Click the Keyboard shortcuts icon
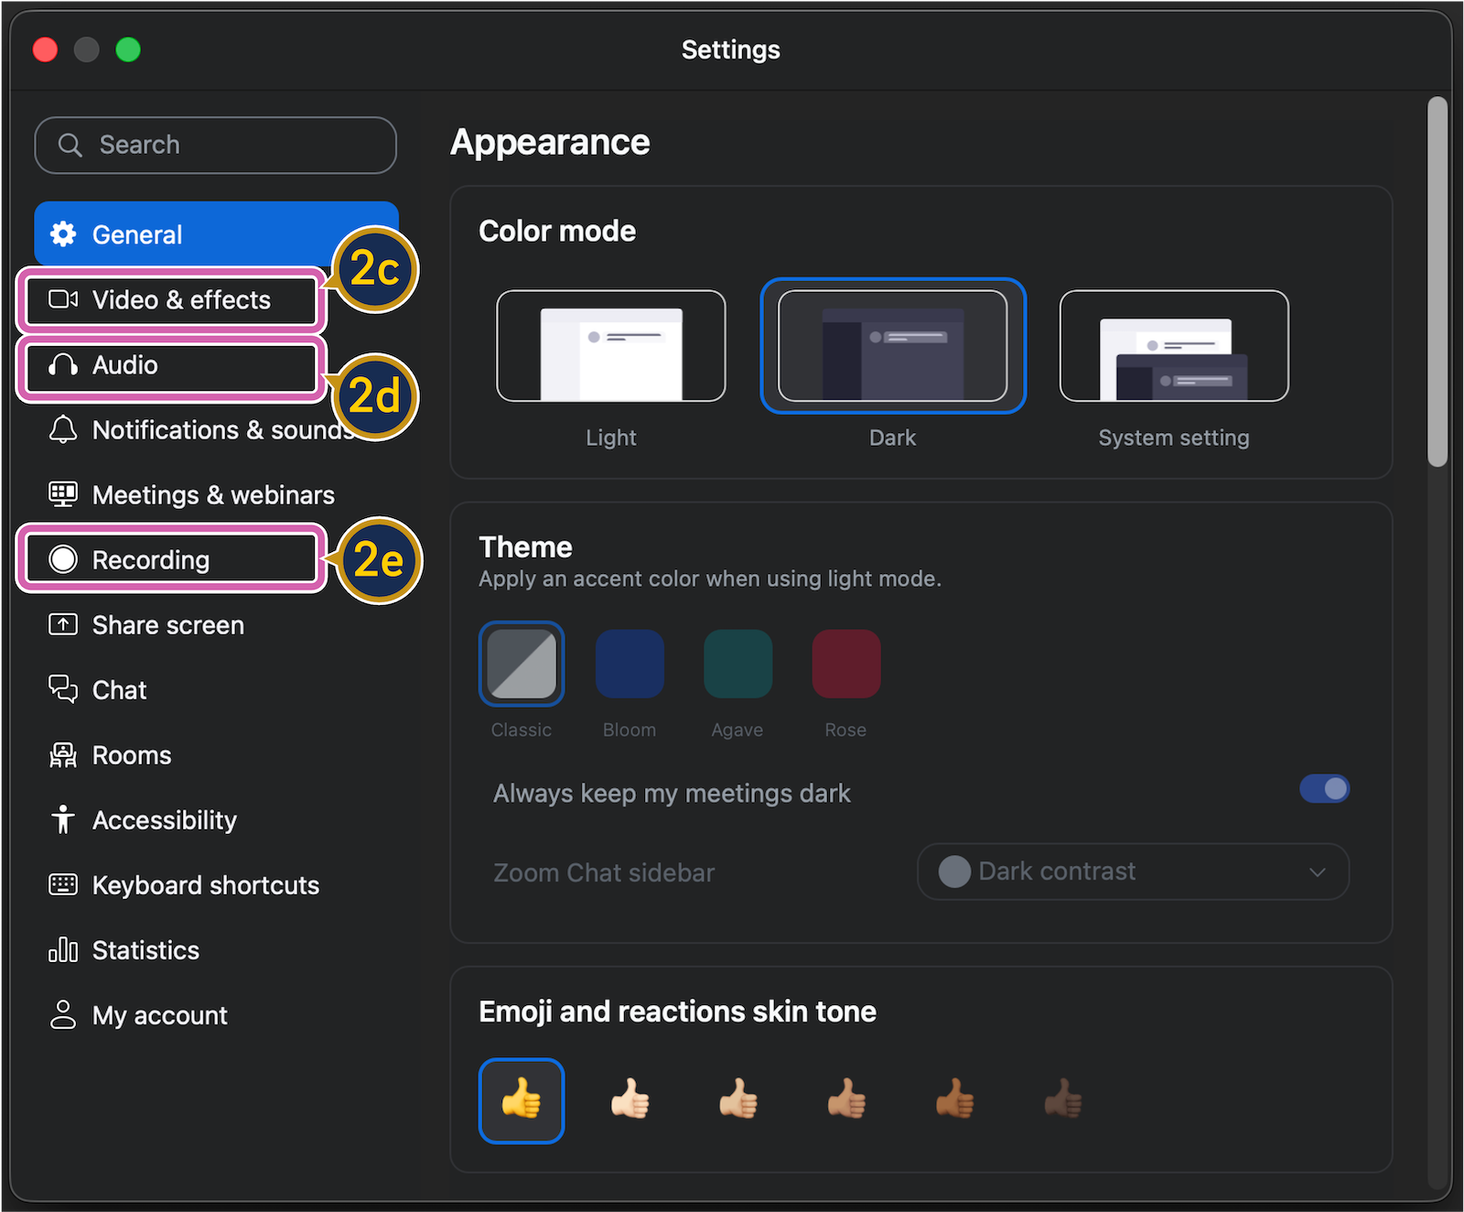Screen dimensions: 1464x1212 click(63, 884)
